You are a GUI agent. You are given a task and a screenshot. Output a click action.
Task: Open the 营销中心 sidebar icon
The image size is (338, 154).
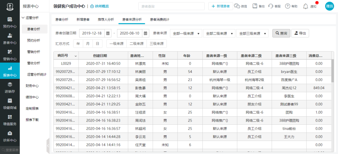coord(10,52)
